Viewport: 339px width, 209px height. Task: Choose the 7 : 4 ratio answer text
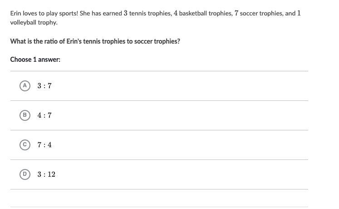tap(44, 145)
